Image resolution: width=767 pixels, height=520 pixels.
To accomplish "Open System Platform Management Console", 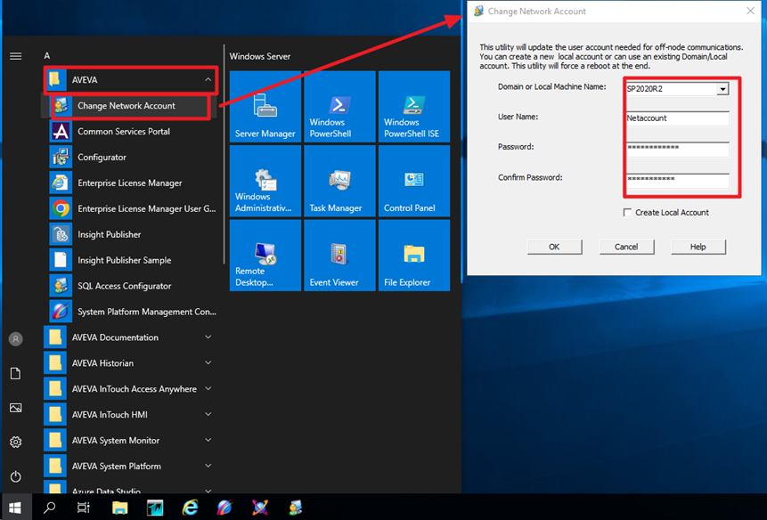I will click(130, 312).
